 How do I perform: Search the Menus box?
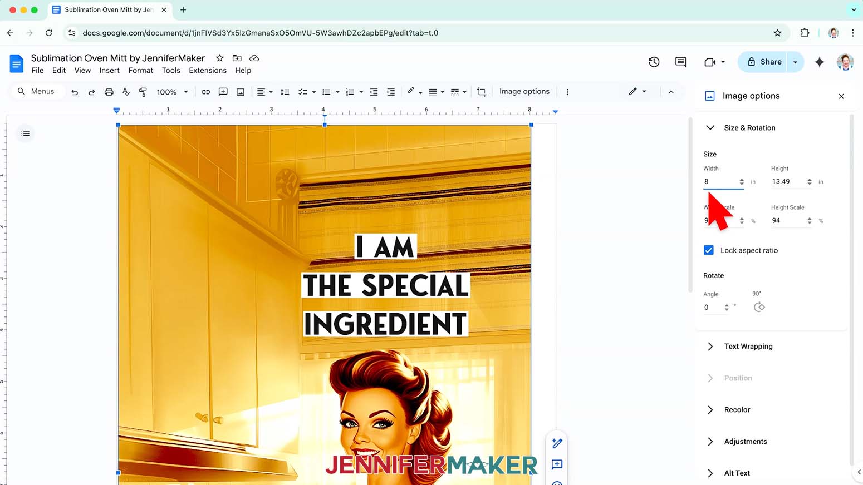pyautogui.click(x=38, y=92)
